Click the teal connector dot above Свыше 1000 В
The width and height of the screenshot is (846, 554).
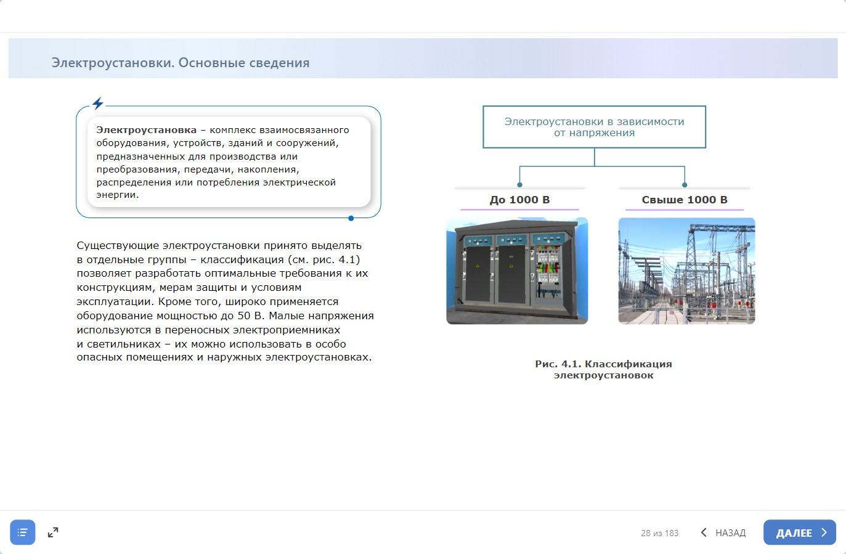coord(685,185)
